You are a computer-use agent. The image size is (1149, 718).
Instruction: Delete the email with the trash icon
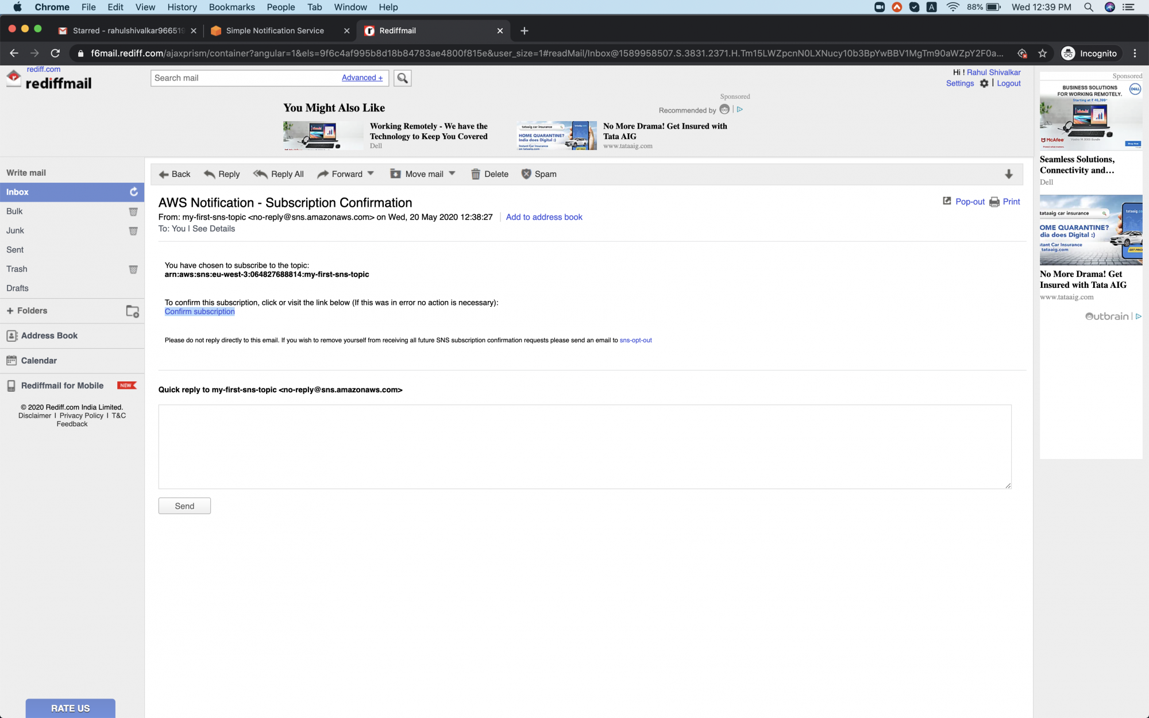tap(489, 173)
